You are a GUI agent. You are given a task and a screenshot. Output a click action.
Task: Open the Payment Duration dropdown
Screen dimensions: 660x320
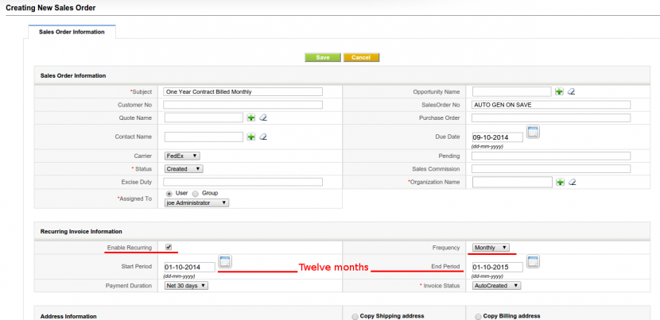(x=186, y=285)
